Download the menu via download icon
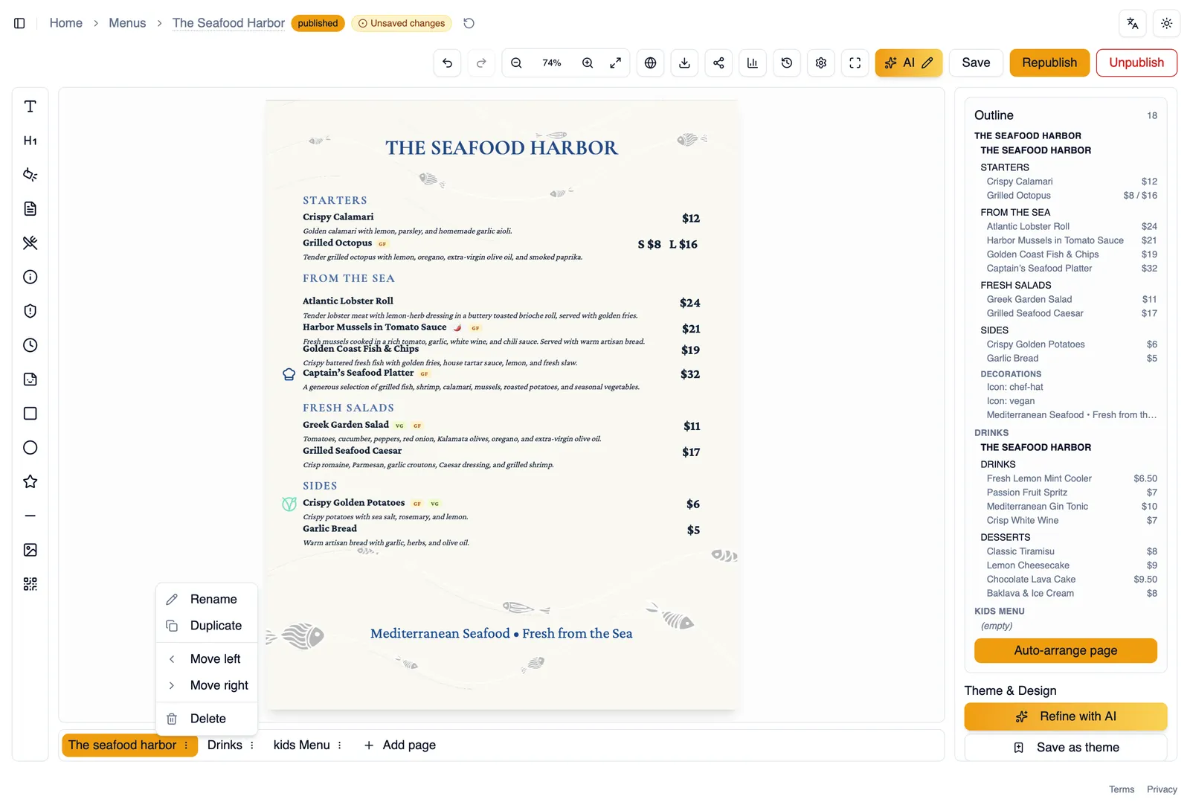 [684, 62]
